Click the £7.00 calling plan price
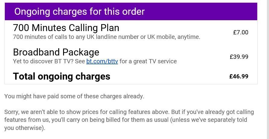Image resolution: width=269 pixels, height=139 pixels. tap(241, 32)
